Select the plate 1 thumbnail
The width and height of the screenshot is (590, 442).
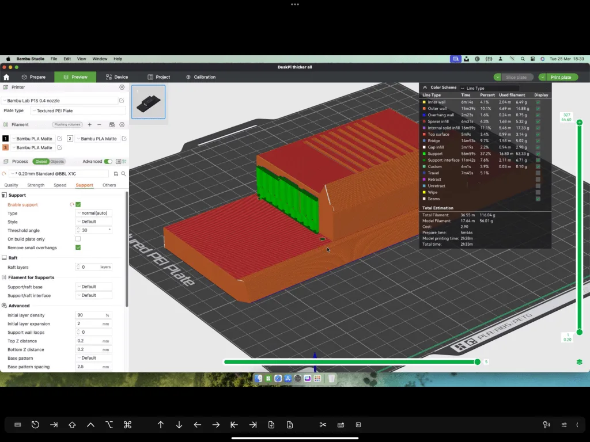pos(148,102)
